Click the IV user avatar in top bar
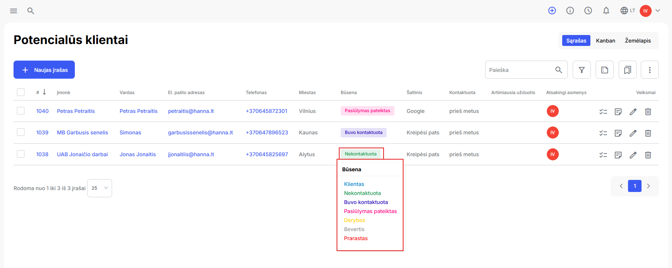Screen dimensions: 672x268 point(646,11)
